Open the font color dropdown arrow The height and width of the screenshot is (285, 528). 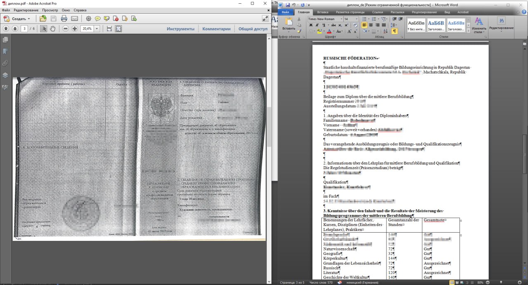point(334,31)
